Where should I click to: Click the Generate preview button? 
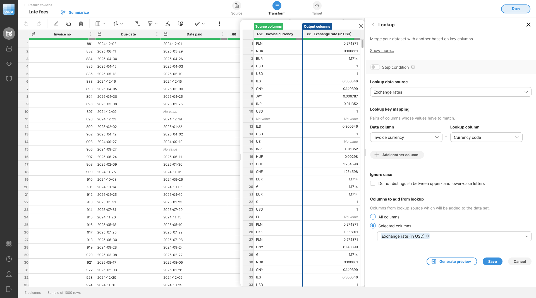451,261
